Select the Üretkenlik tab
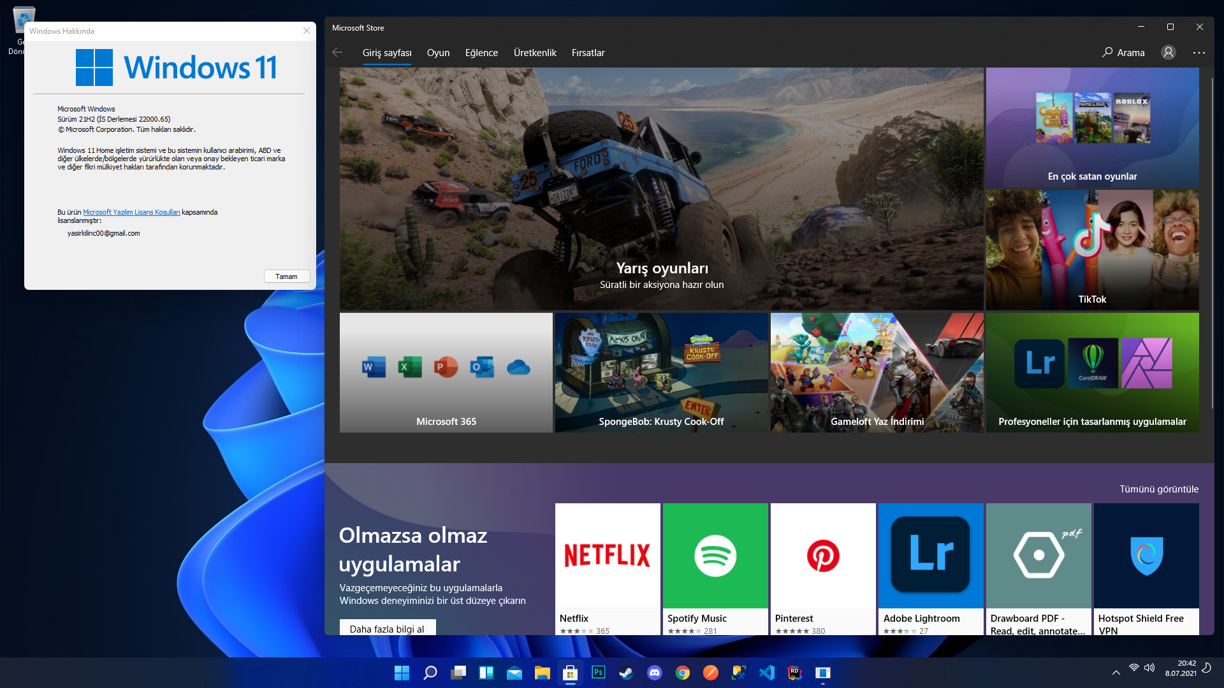 coord(535,53)
